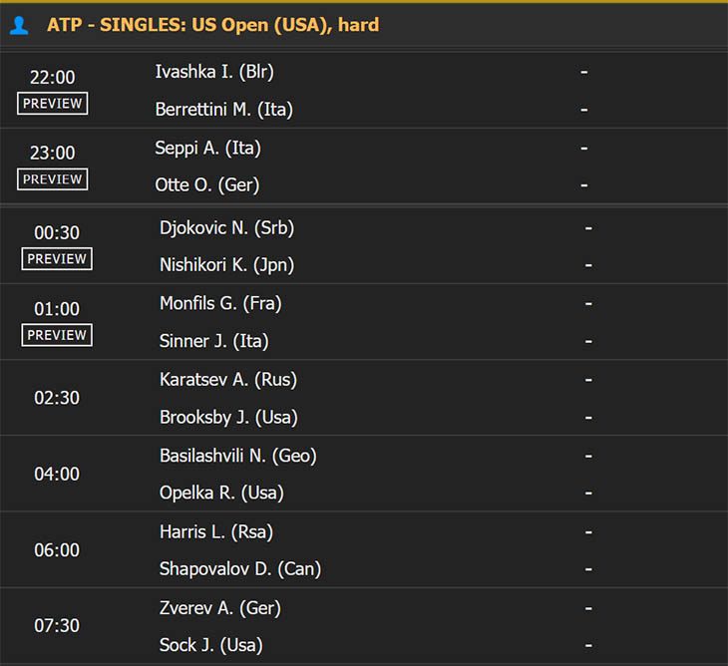Click the 02:30 match time
The image size is (728, 666).
[57, 398]
